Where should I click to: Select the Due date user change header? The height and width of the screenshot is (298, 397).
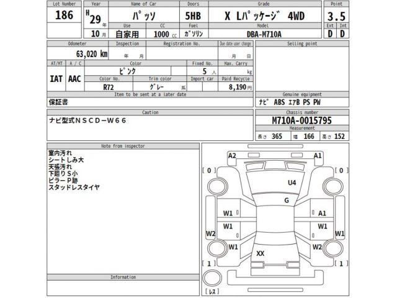(236, 43)
